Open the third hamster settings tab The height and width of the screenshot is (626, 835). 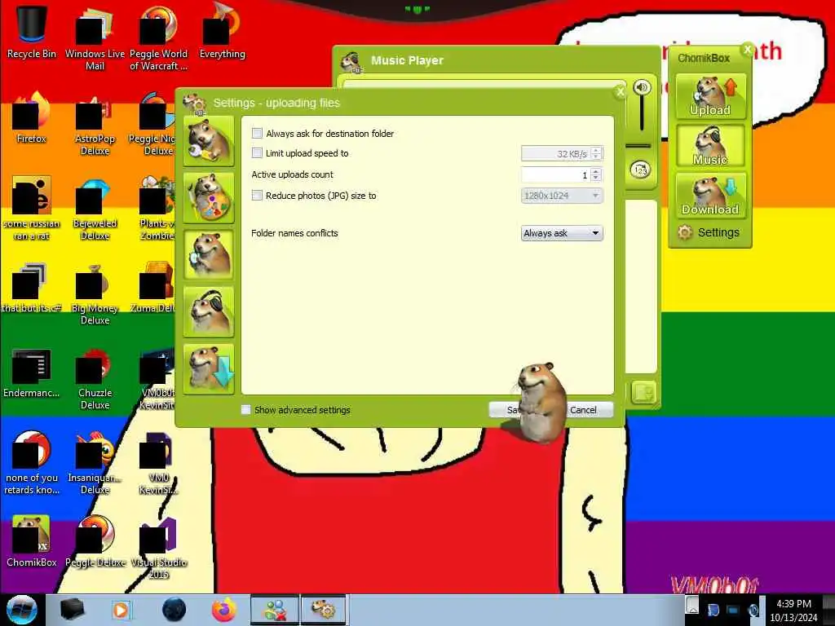coord(208,255)
